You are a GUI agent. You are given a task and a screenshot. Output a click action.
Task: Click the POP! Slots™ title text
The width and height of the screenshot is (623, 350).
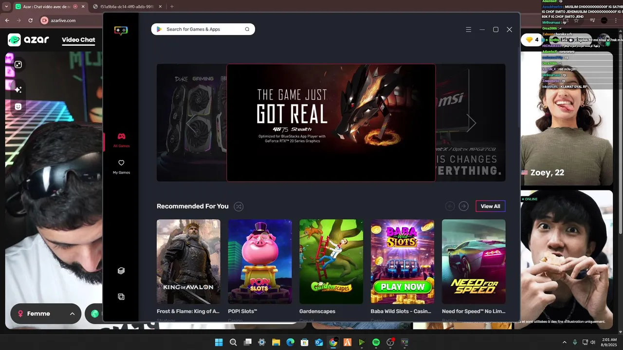pos(242,311)
